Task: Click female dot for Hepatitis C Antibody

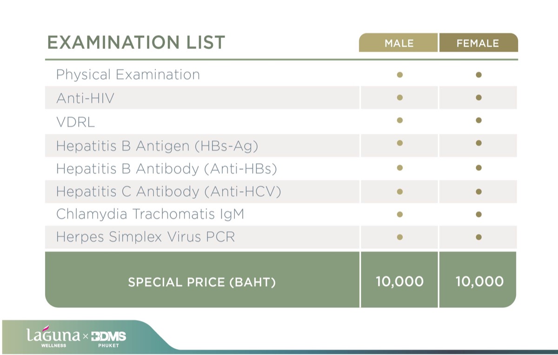Action: tap(478, 191)
